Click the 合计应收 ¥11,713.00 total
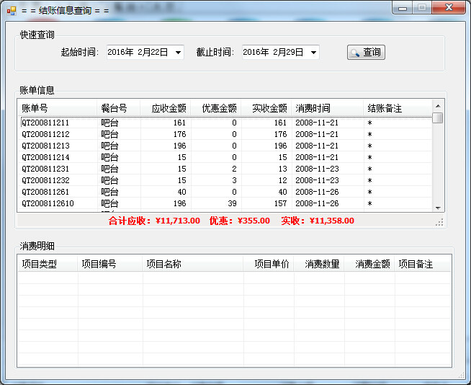This screenshot has height=385, width=471. pos(154,221)
